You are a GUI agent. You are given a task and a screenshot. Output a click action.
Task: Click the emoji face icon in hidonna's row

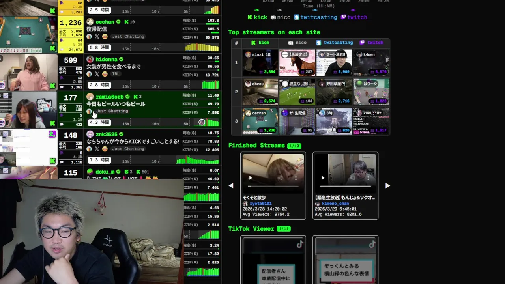click(105, 74)
